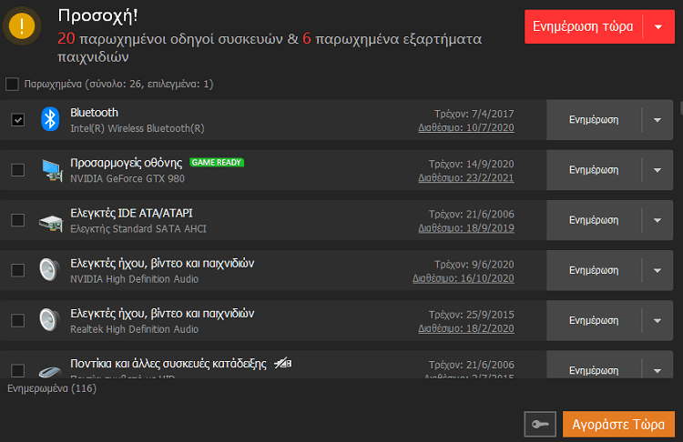683x442 pixels.
Task: Open available version link Διαθέσιμο: 23/2/2021
Action: [466, 177]
